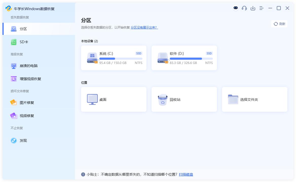Click the download icon in the title bar
296x182 pixels.
(253, 8)
